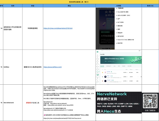The width and height of the screenshot is (159, 121).
Task: Open the www.defibox.com link
Action: (52, 67)
